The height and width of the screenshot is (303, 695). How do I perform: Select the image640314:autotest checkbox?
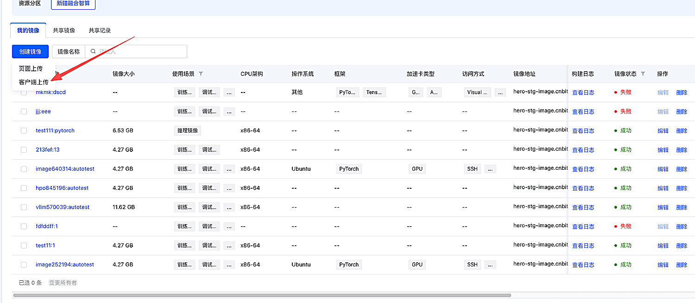[x=24, y=169]
